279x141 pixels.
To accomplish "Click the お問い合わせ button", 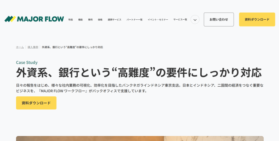I will tap(219, 19).
